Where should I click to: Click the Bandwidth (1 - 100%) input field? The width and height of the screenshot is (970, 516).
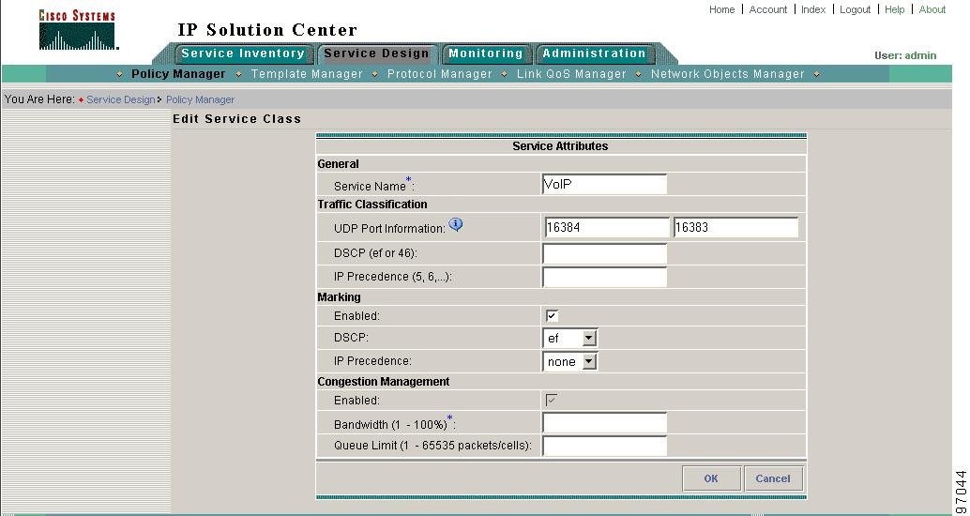coord(604,423)
